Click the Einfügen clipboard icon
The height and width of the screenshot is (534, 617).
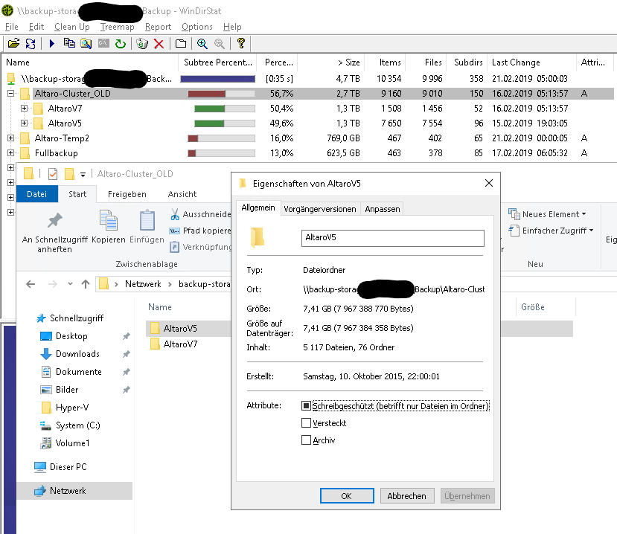point(147,220)
